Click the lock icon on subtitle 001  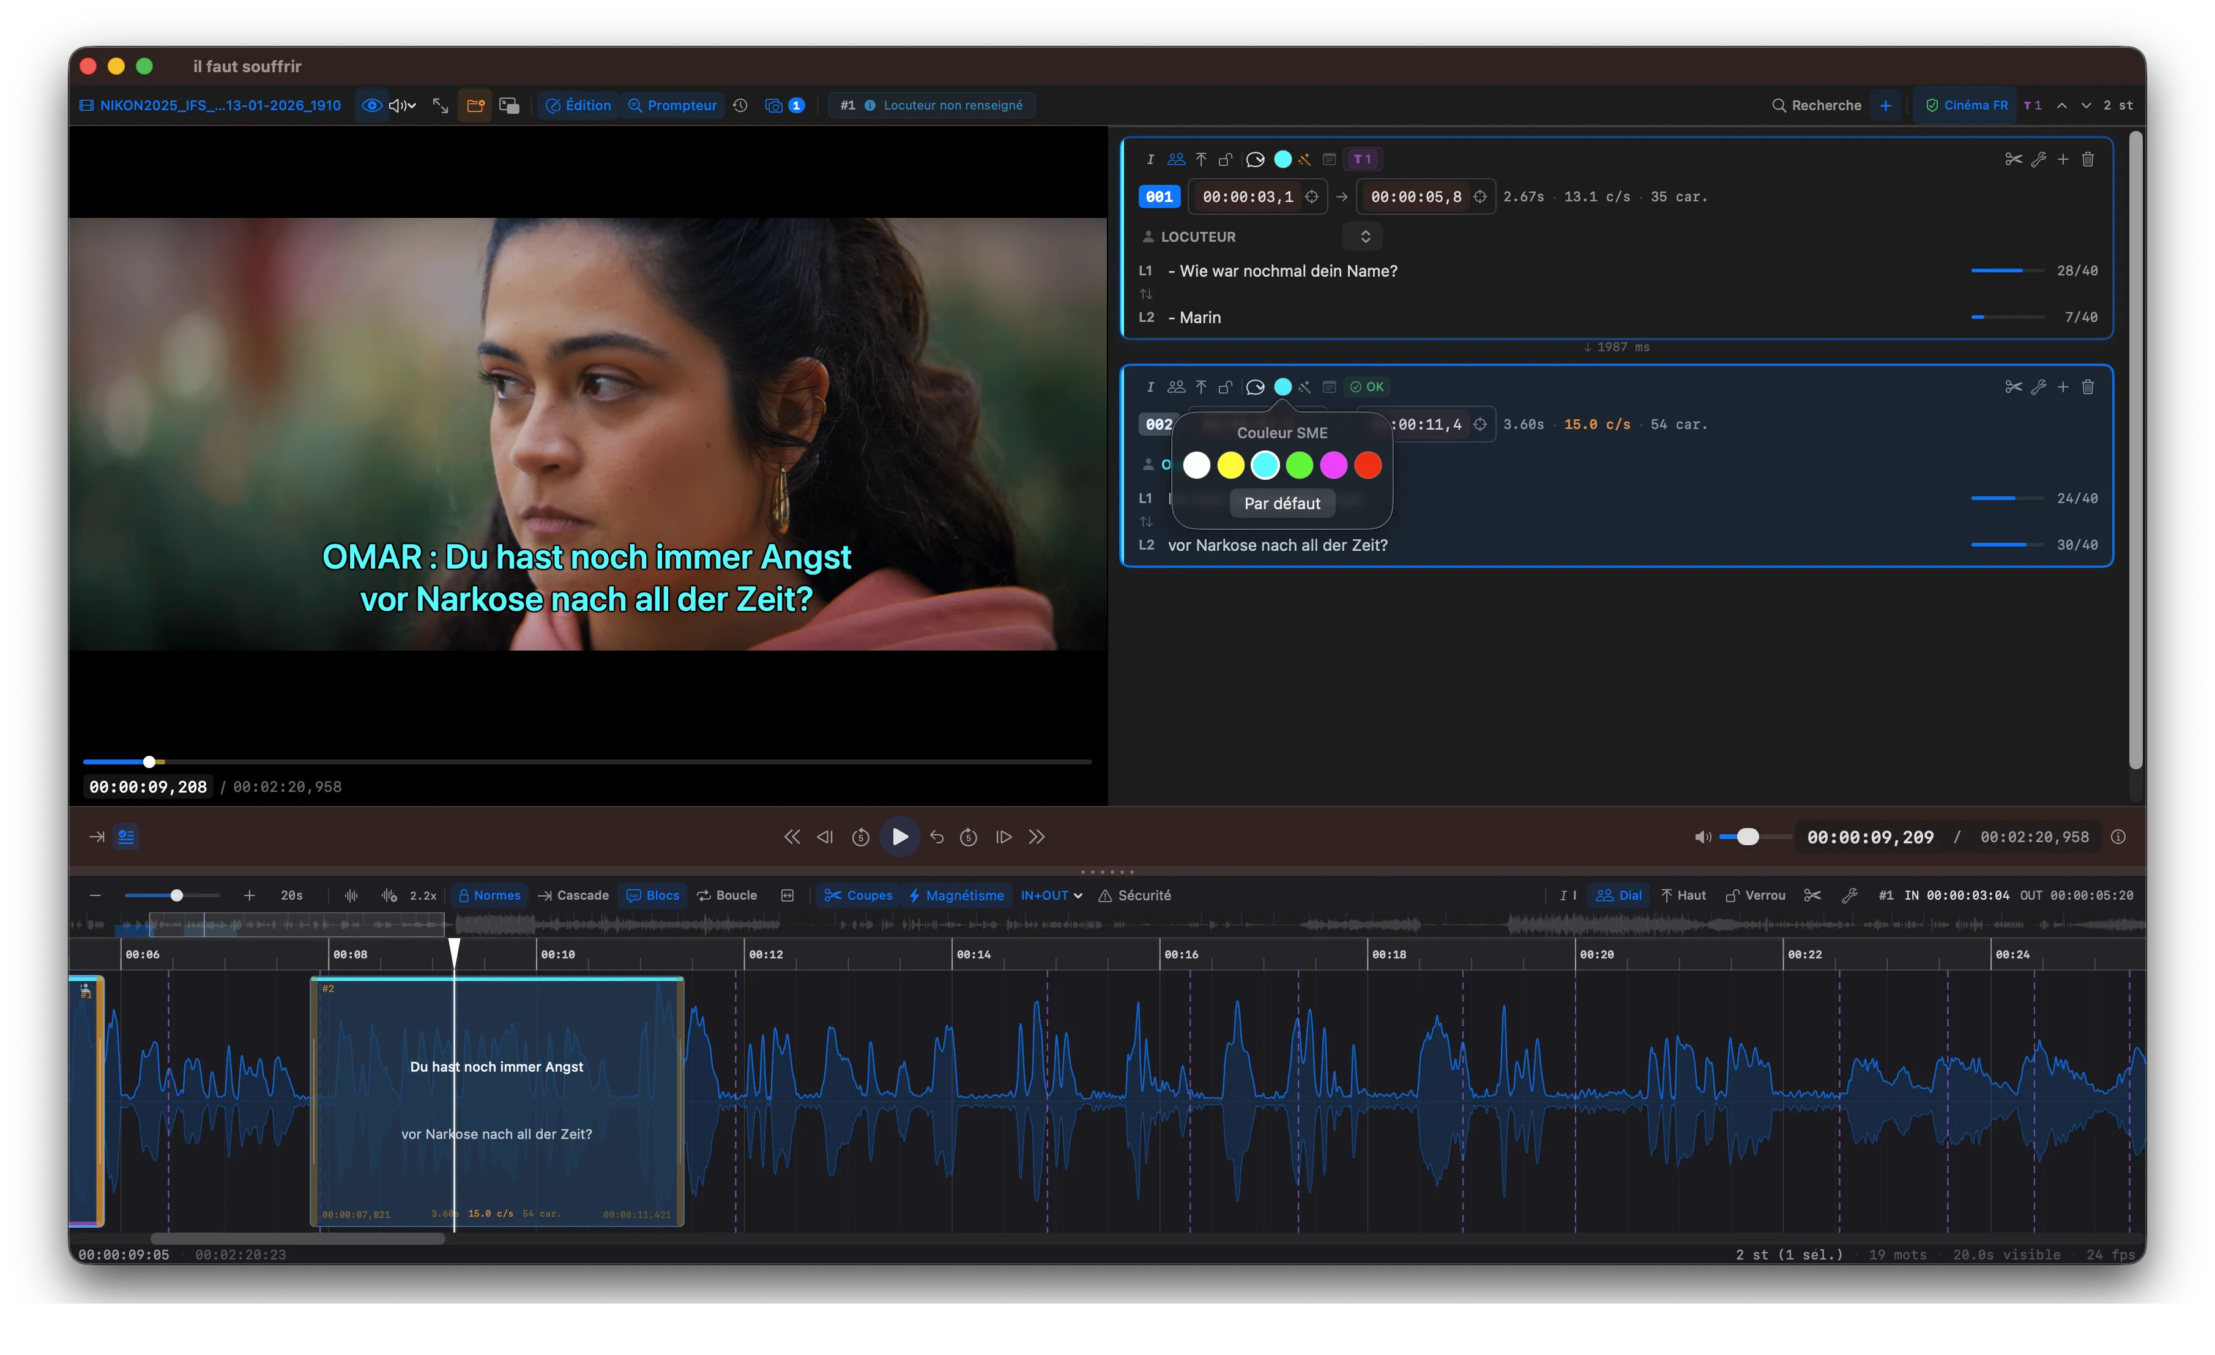click(1225, 159)
